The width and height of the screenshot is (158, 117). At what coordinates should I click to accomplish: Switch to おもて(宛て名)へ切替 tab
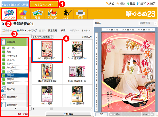[x=15, y=5]
